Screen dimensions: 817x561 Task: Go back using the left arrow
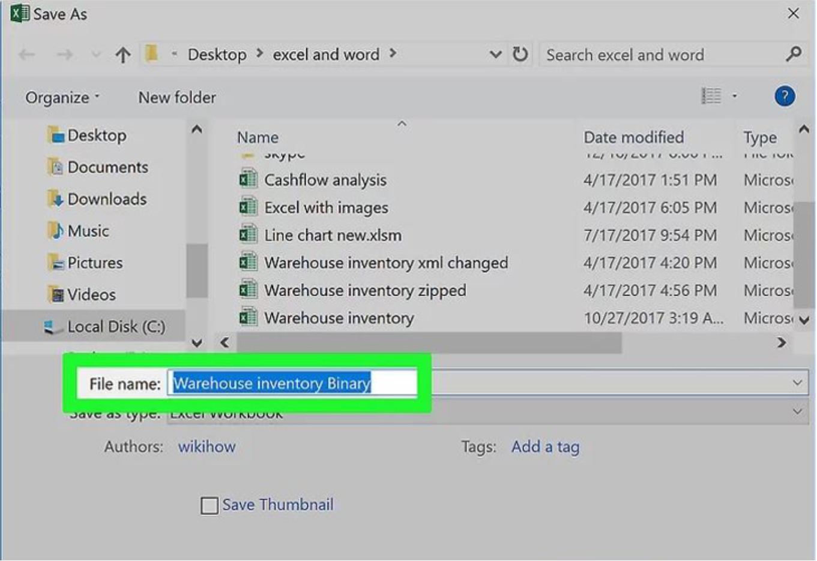(x=26, y=55)
